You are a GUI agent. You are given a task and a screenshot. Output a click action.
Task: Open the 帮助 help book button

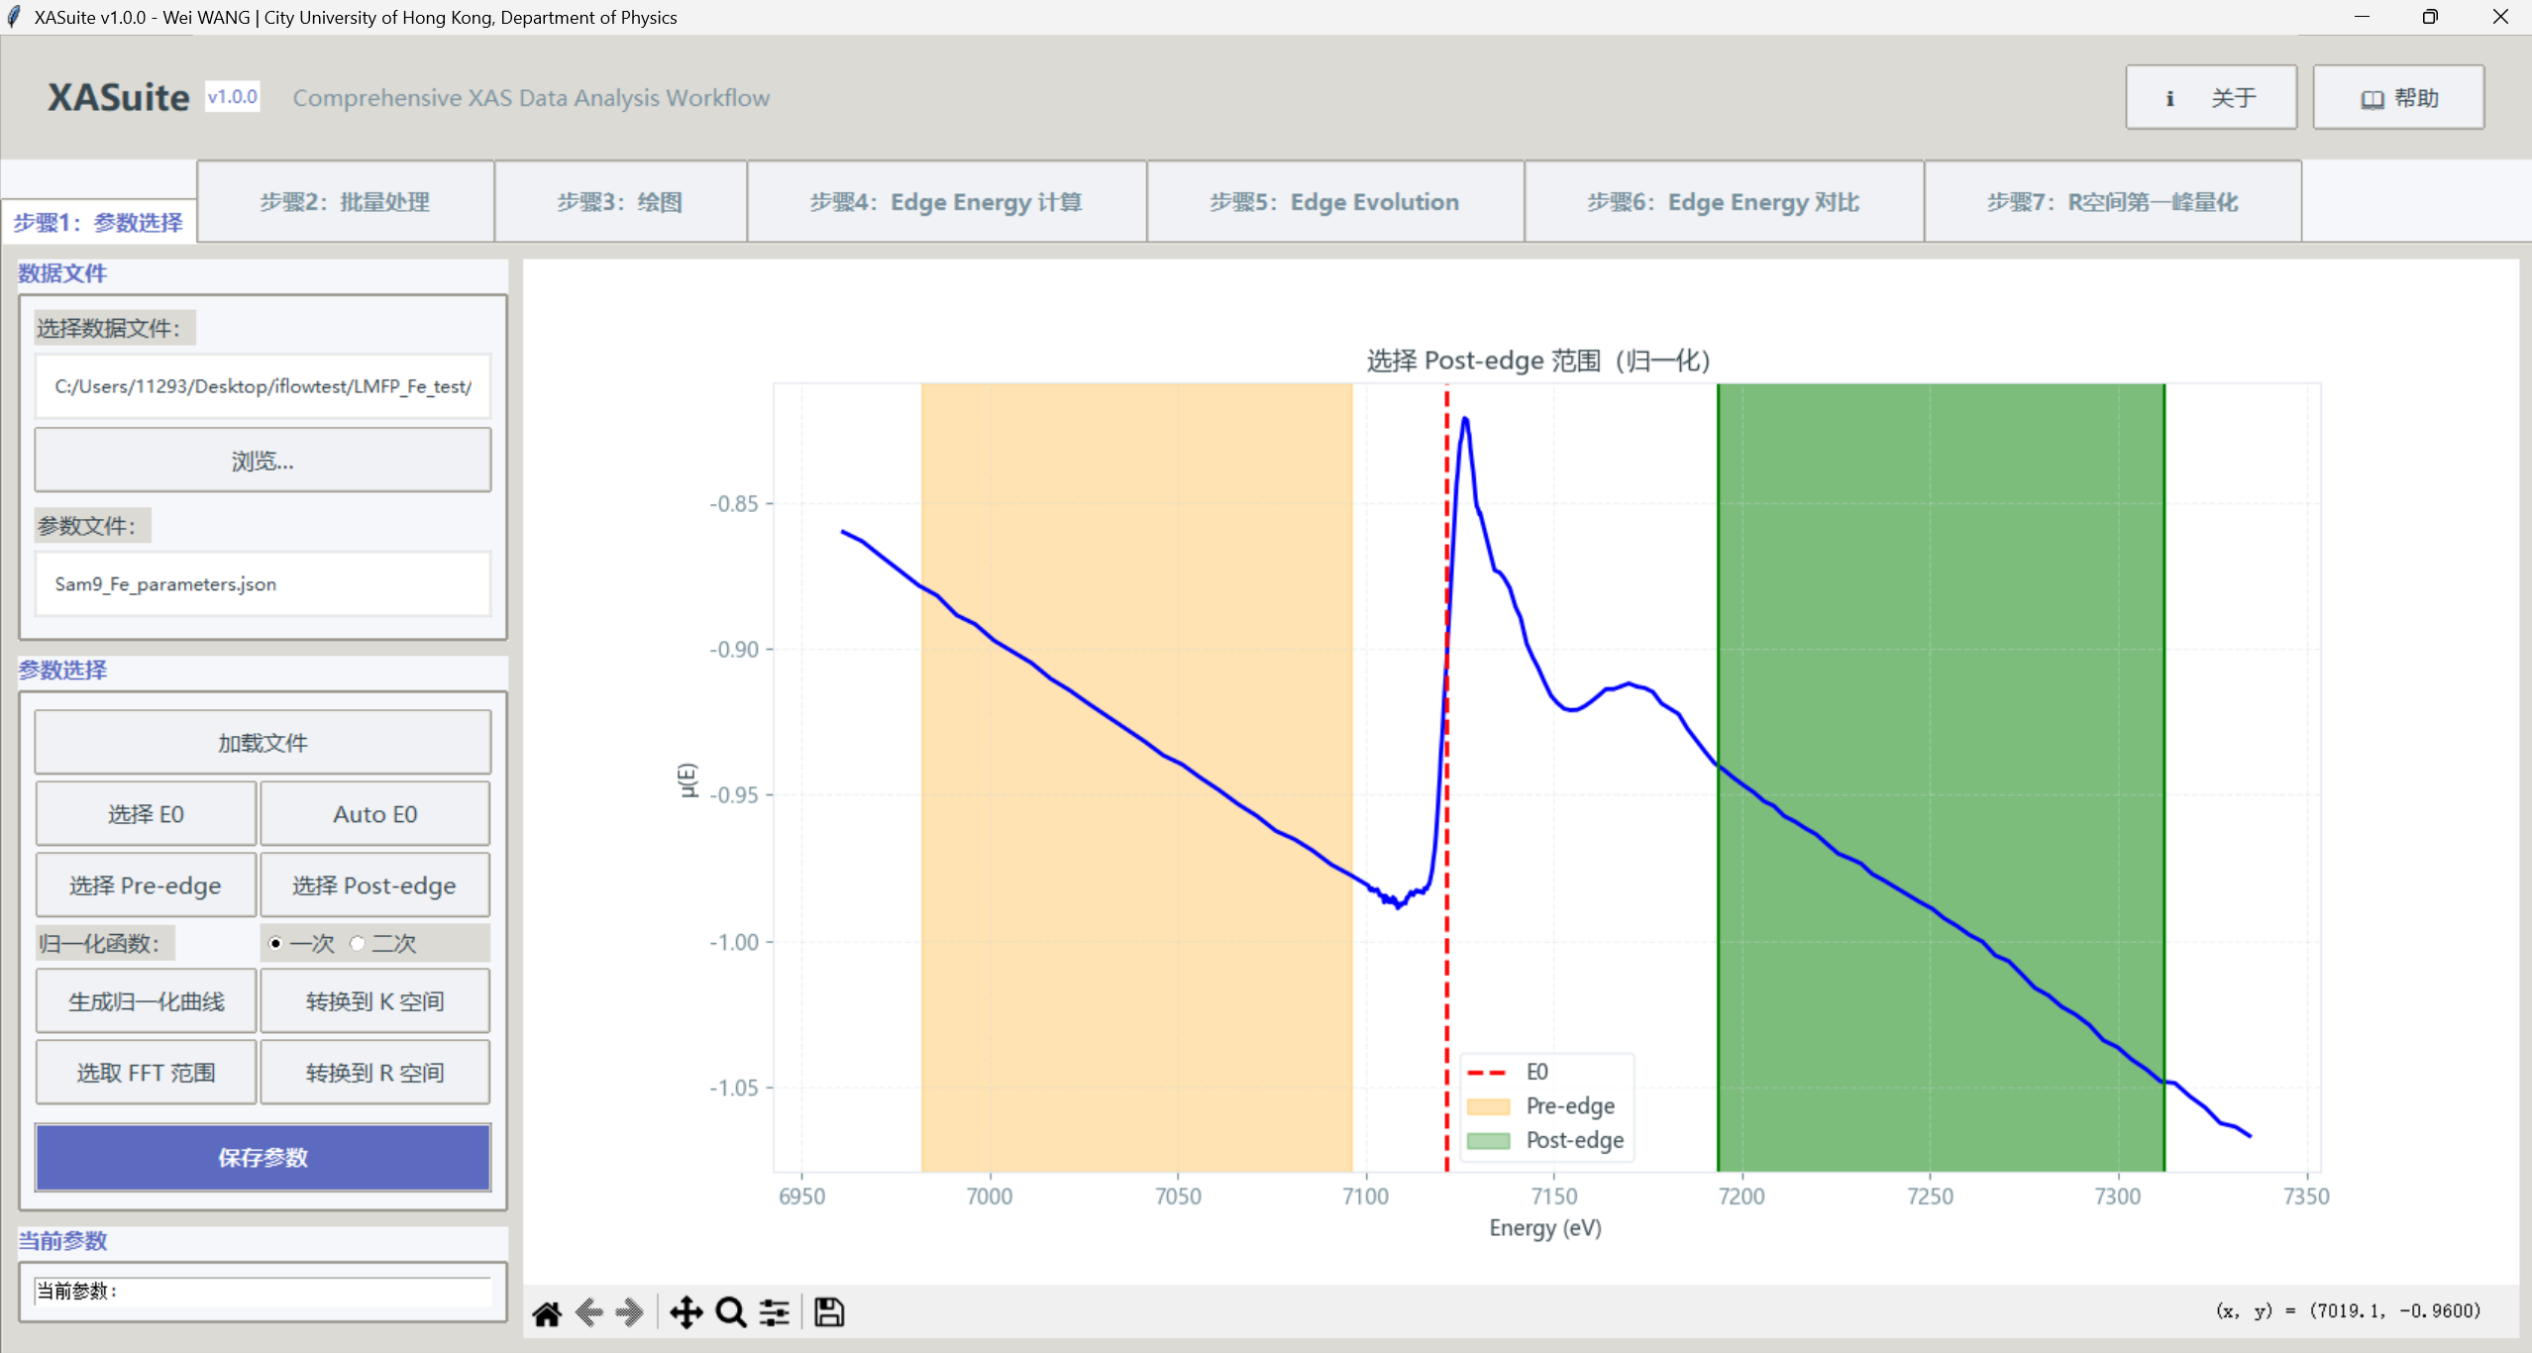point(2398,98)
